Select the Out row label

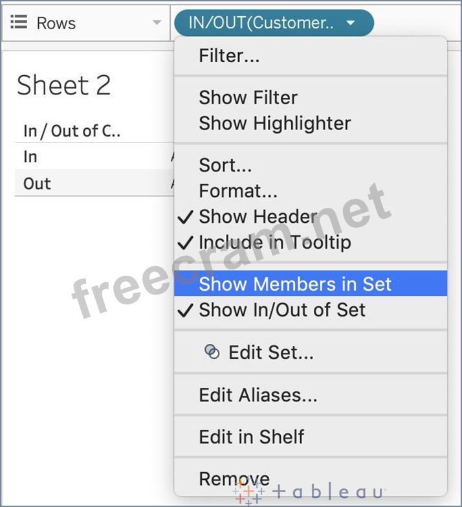[37, 183]
